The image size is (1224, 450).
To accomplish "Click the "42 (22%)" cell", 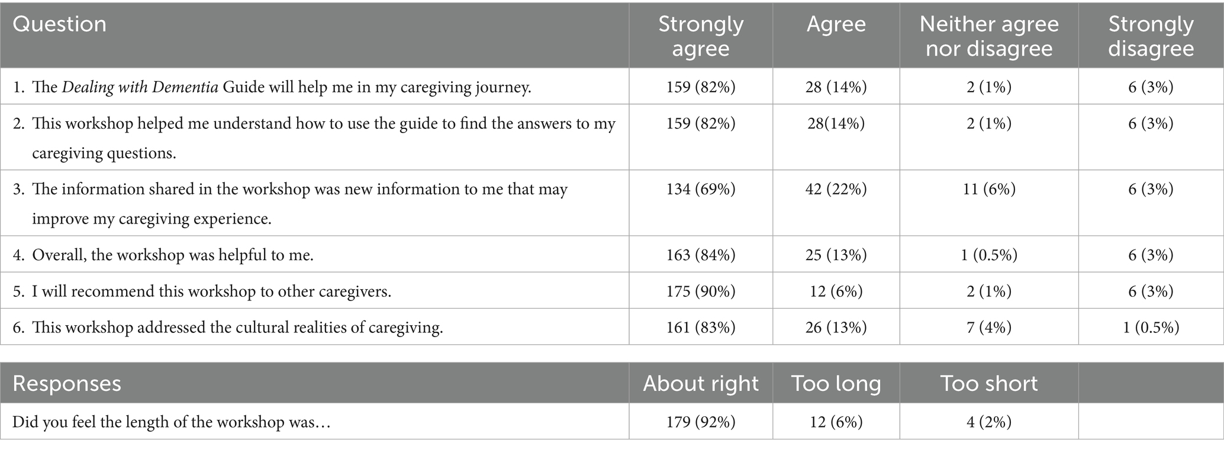I will [x=836, y=190].
